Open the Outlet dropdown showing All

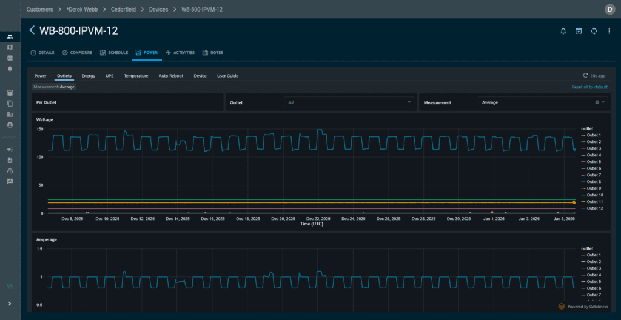click(350, 102)
